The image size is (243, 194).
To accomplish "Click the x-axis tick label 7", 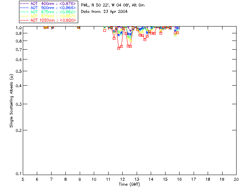I will tap(51, 179).
